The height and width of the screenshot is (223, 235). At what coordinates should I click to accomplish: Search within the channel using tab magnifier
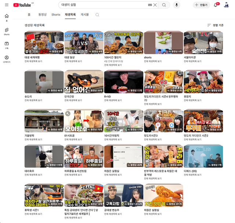pos(97,15)
